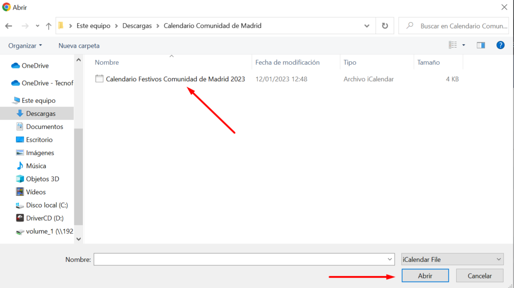The width and height of the screenshot is (514, 288).
Task: Refresh the current folder view
Action: click(x=385, y=26)
